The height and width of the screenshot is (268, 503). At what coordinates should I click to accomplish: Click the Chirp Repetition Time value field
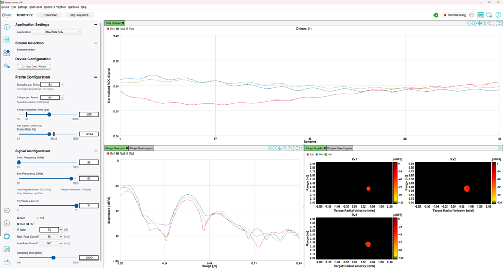[x=89, y=114]
